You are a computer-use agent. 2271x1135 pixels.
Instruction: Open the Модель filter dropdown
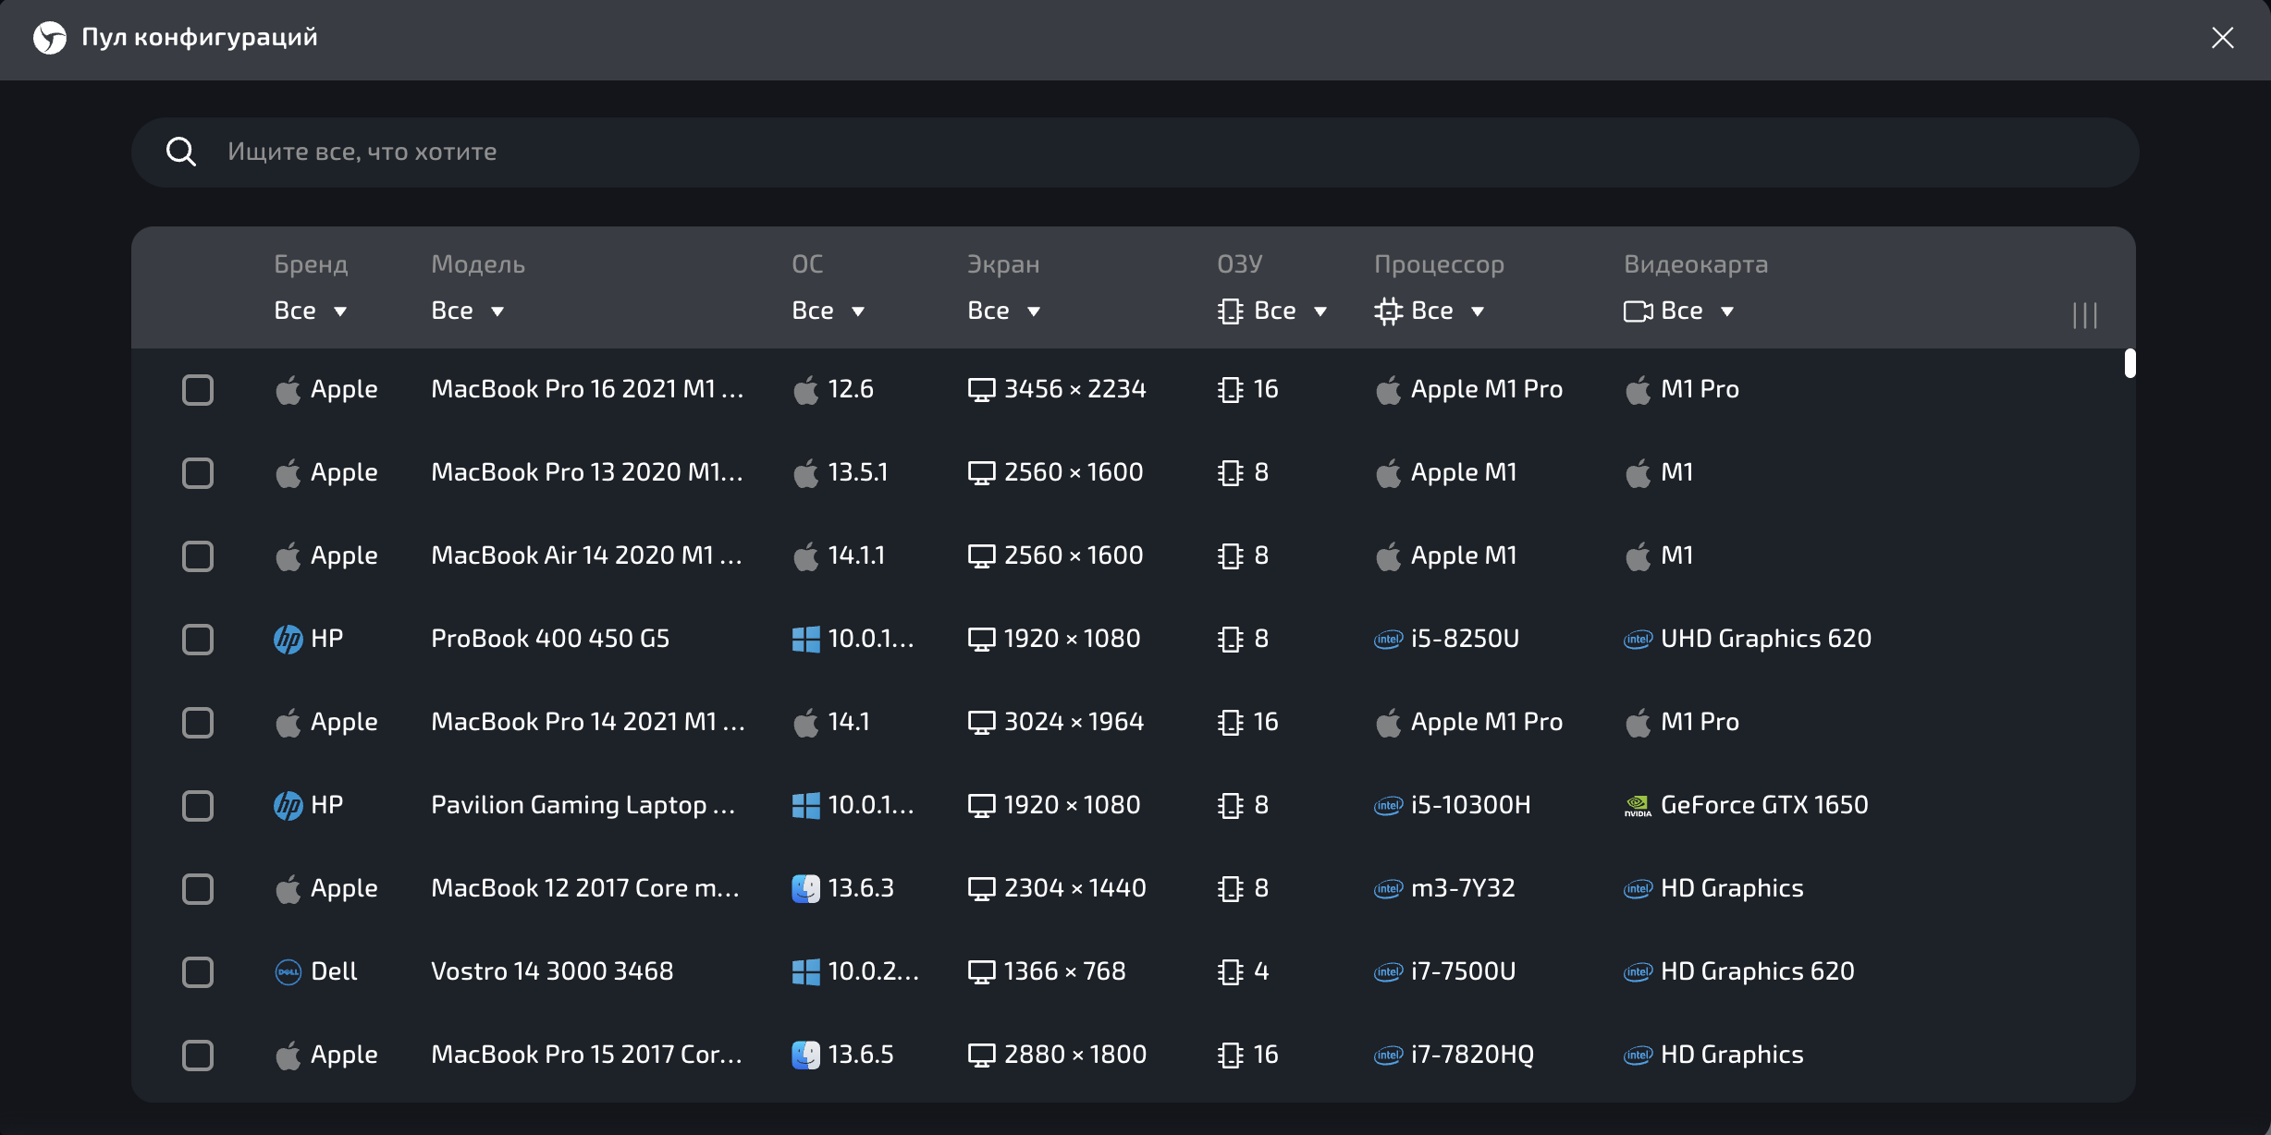(x=468, y=311)
